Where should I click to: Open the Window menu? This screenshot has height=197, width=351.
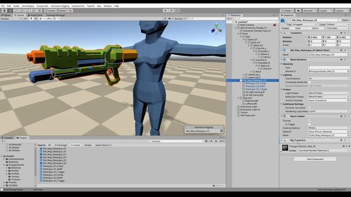tap(107, 6)
